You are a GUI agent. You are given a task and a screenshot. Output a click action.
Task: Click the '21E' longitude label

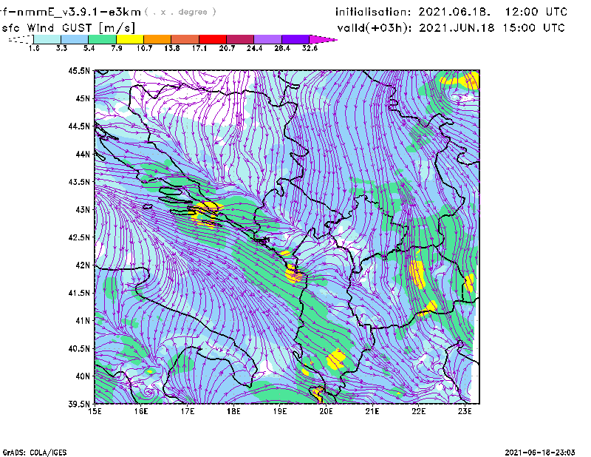click(372, 411)
